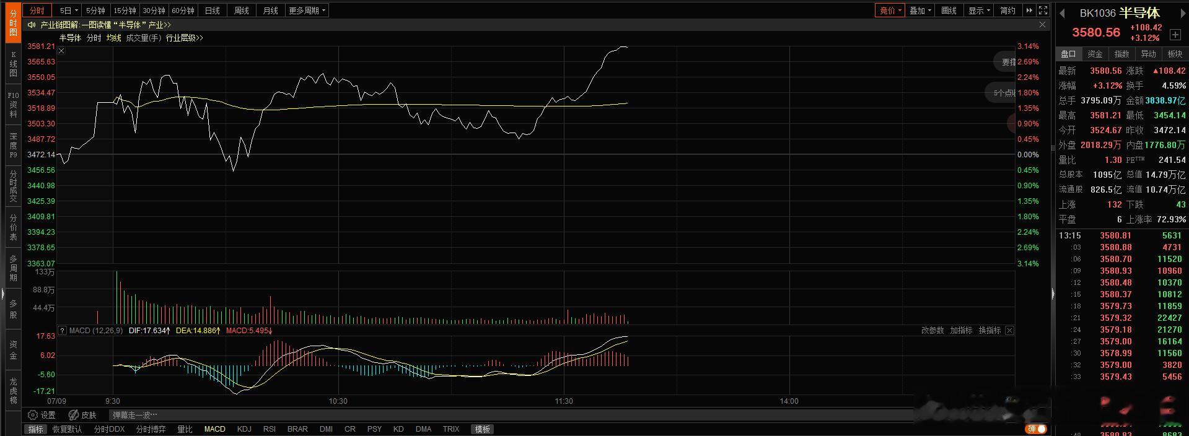Open the 板块 tab in right panel
The image size is (1189, 436).
tap(1175, 54)
